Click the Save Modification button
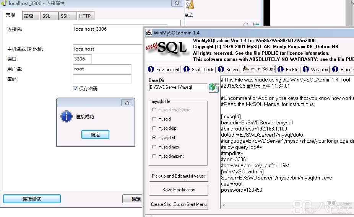The width and height of the screenshot is (354, 217). pyautogui.click(x=179, y=190)
